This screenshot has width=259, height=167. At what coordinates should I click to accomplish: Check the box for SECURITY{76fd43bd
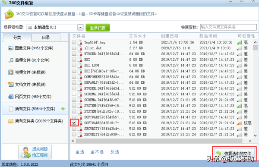[x=74, y=129]
